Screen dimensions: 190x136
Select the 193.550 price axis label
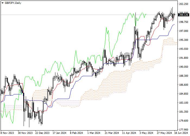click(x=183, y=49)
